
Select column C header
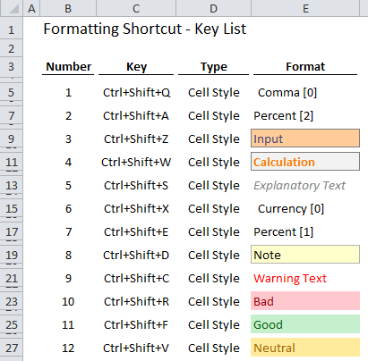tap(136, 8)
